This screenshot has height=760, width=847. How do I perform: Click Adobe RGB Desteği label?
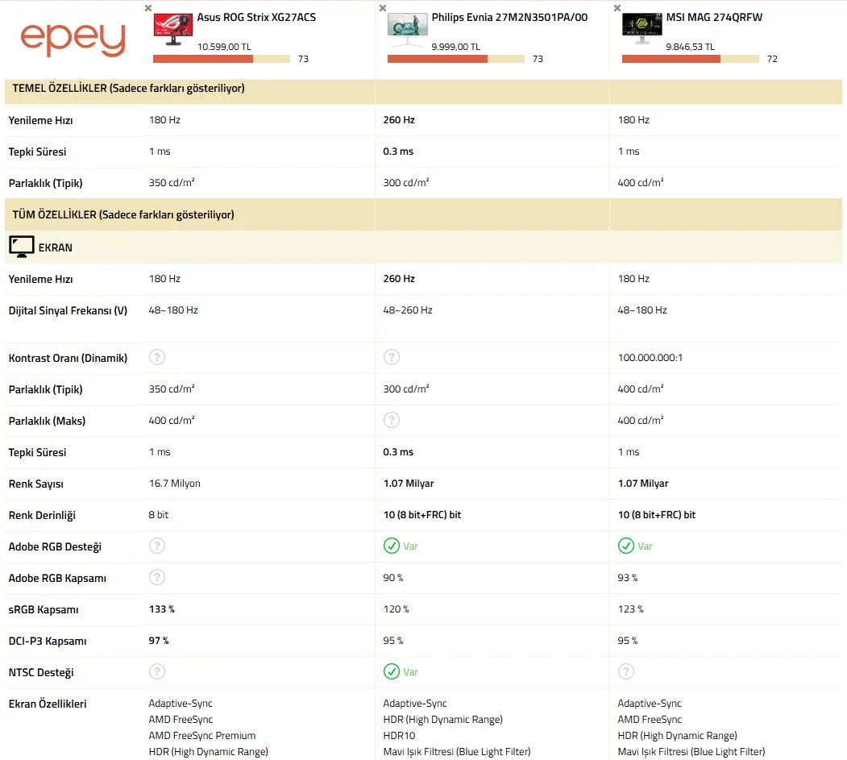pyautogui.click(x=55, y=546)
